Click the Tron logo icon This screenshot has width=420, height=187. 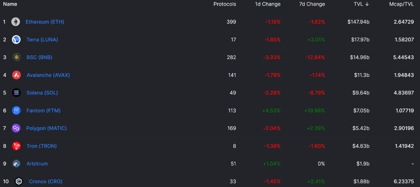pyautogui.click(x=16, y=146)
